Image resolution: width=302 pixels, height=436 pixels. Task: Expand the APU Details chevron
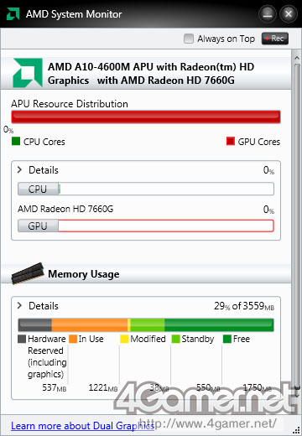coord(19,169)
